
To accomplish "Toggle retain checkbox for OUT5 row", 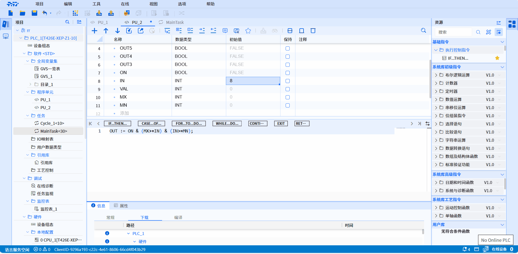I will 288,48.
